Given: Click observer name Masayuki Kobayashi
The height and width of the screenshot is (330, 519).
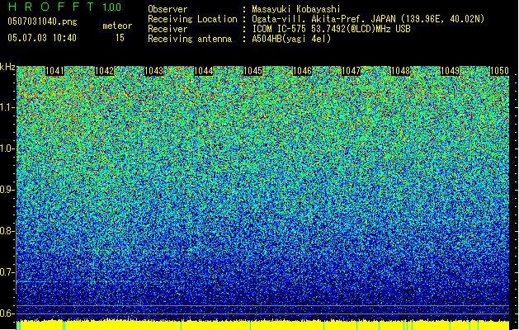Looking at the screenshot, I should click(296, 9).
